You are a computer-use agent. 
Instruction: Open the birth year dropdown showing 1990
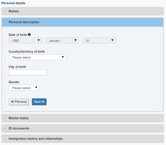25,40
